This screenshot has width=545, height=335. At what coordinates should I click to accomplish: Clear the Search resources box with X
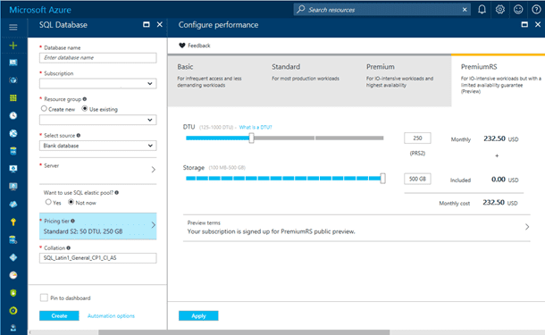465,10
